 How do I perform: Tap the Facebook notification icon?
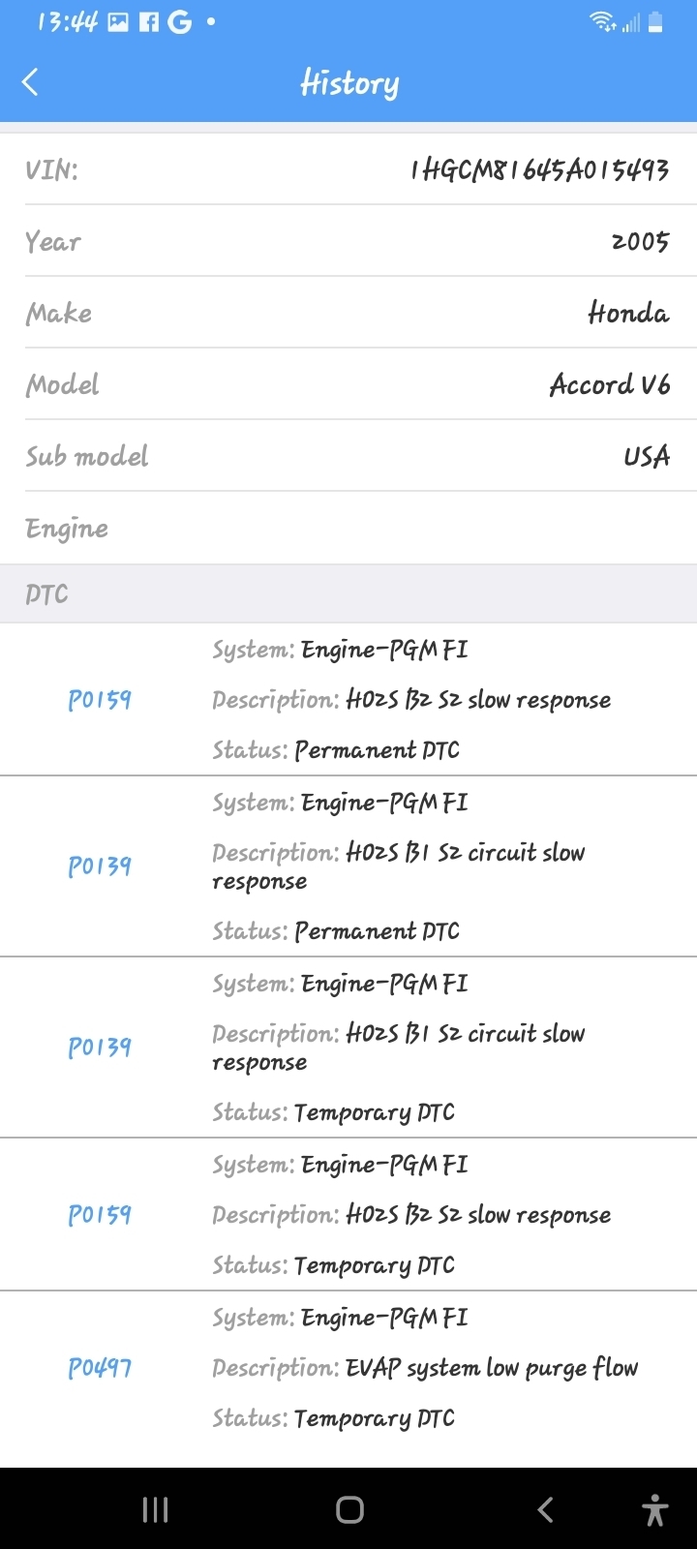click(148, 22)
